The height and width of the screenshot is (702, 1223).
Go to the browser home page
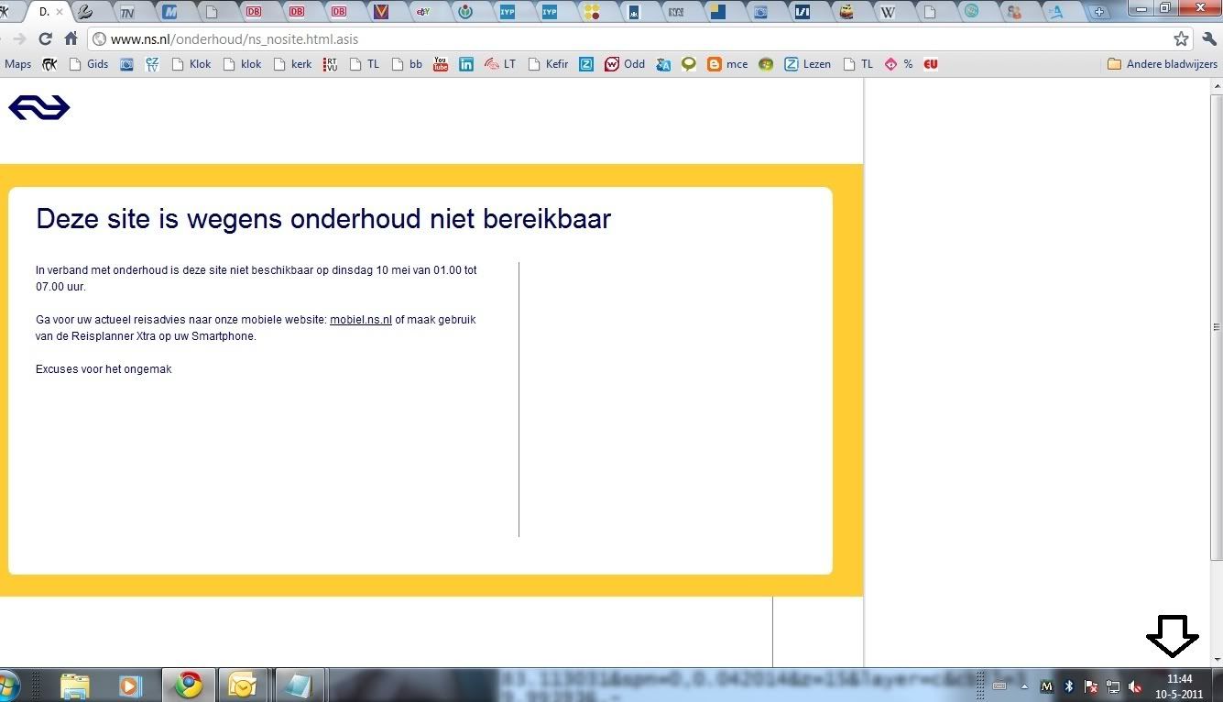click(x=71, y=39)
